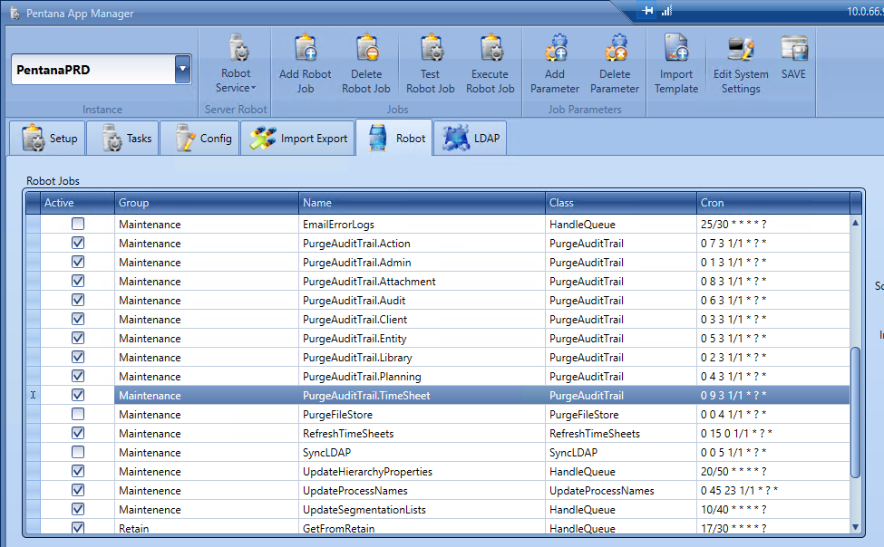884x547 pixels.
Task: Select the Robot tab
Action: pos(394,138)
